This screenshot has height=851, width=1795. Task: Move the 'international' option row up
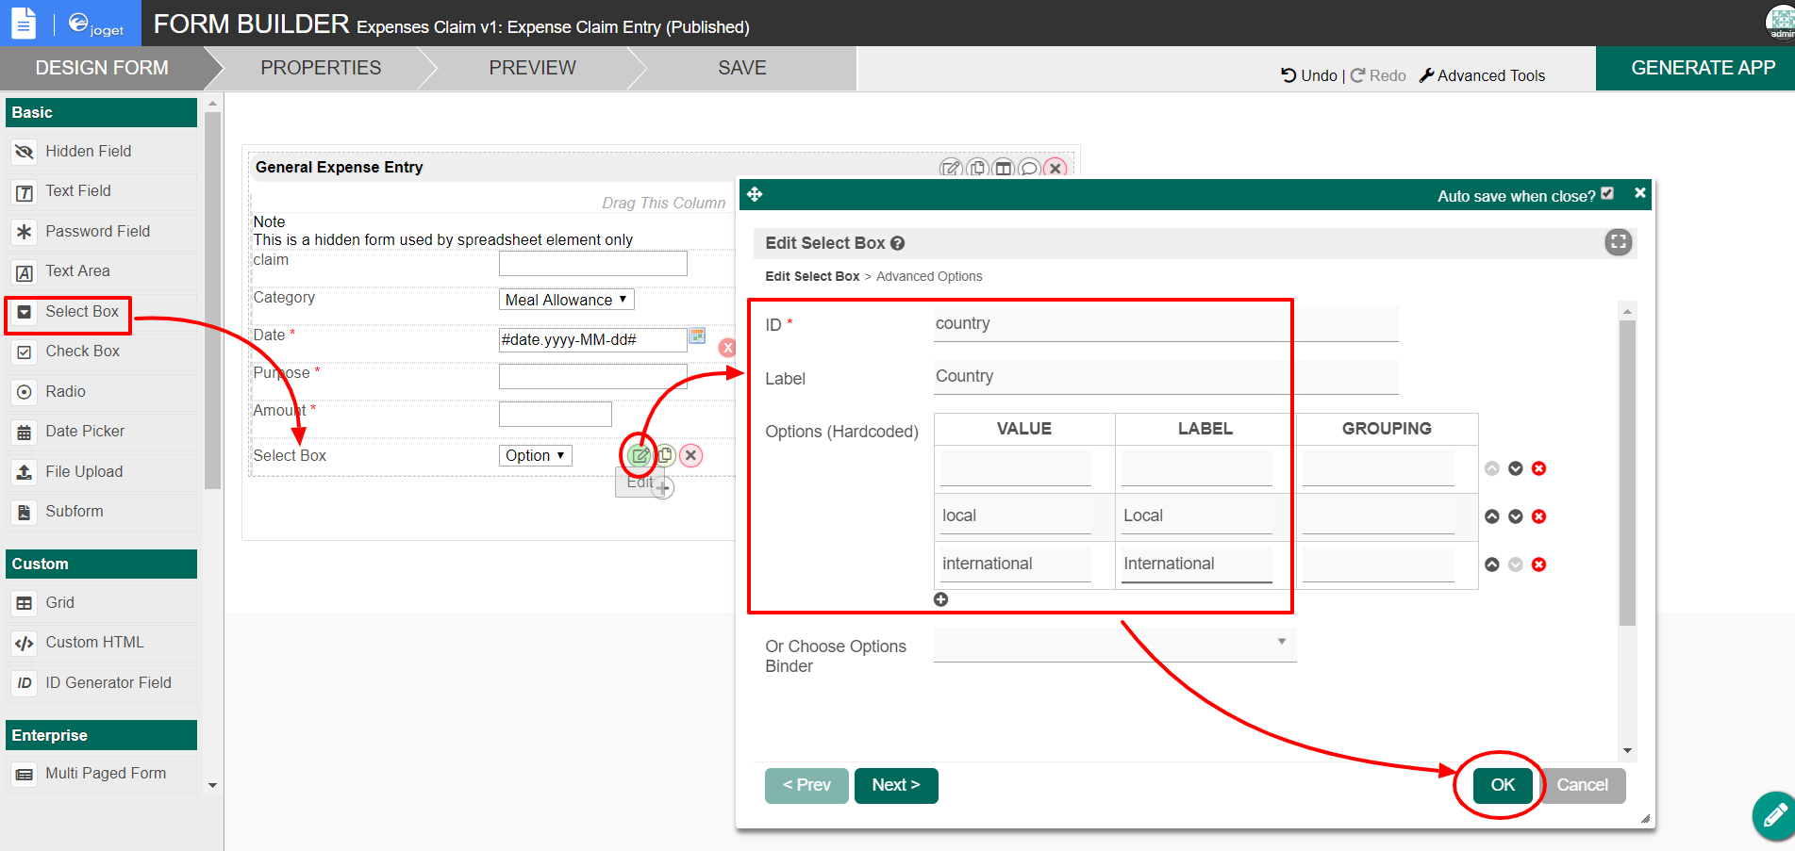tap(1491, 565)
